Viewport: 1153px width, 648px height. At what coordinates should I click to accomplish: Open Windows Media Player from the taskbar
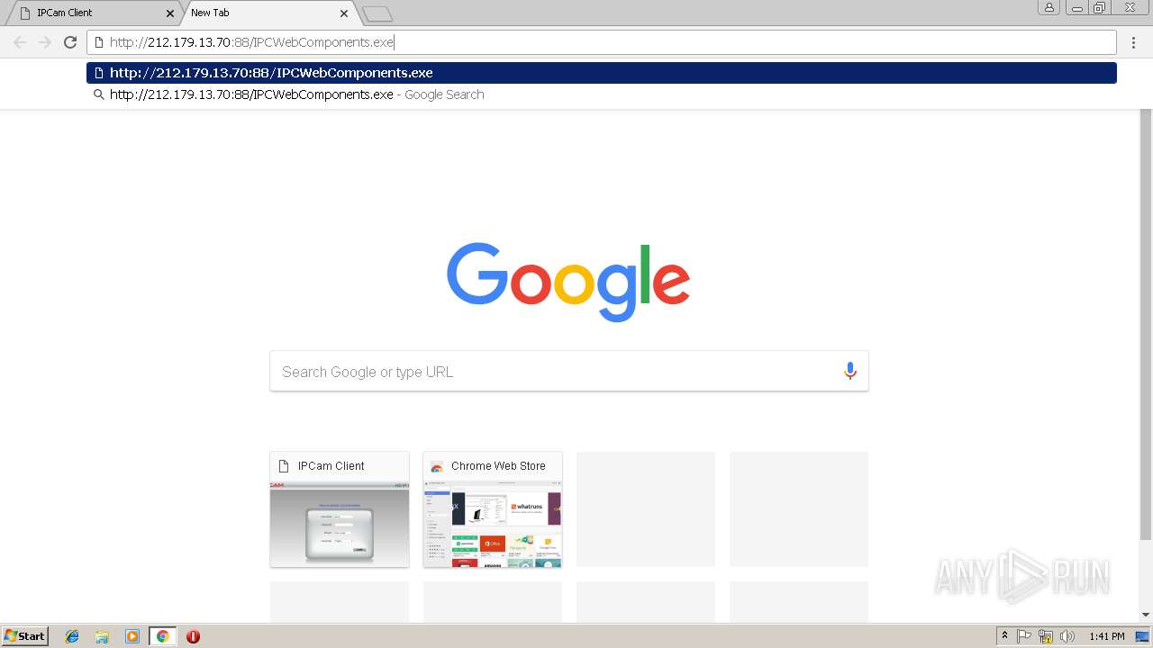click(132, 636)
